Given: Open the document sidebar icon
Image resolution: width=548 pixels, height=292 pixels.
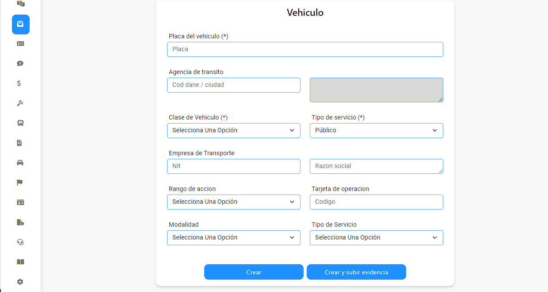Looking at the screenshot, I should tap(19, 143).
